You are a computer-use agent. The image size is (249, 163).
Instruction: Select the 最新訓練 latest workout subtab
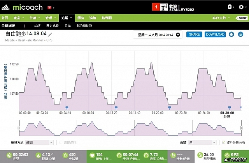[x=8, y=26]
